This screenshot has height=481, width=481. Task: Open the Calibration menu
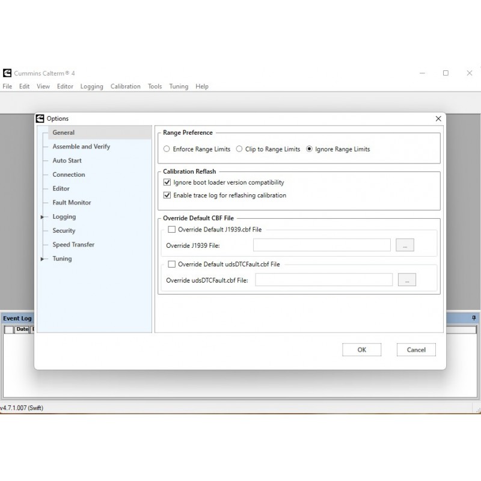click(x=125, y=87)
